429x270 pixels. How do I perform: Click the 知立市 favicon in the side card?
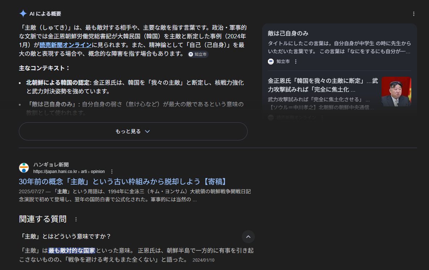(x=271, y=62)
